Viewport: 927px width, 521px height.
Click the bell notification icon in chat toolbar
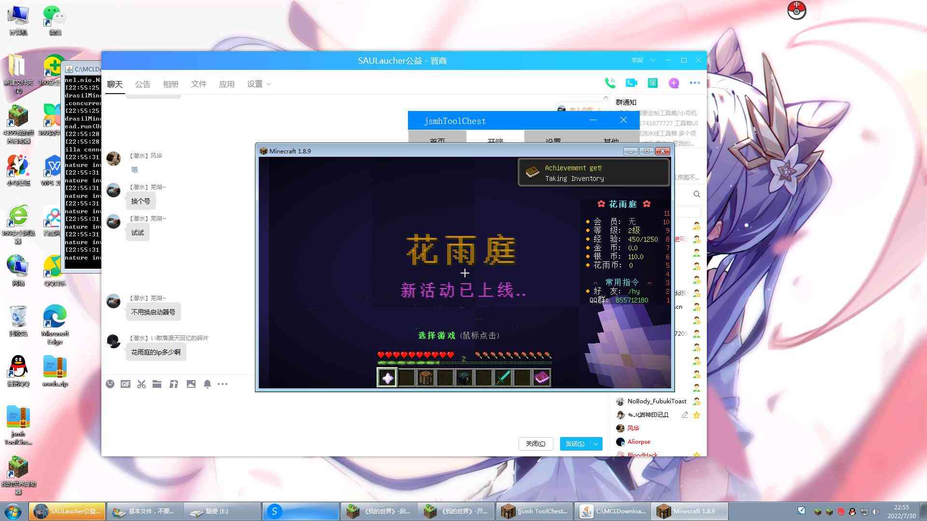[x=207, y=384]
